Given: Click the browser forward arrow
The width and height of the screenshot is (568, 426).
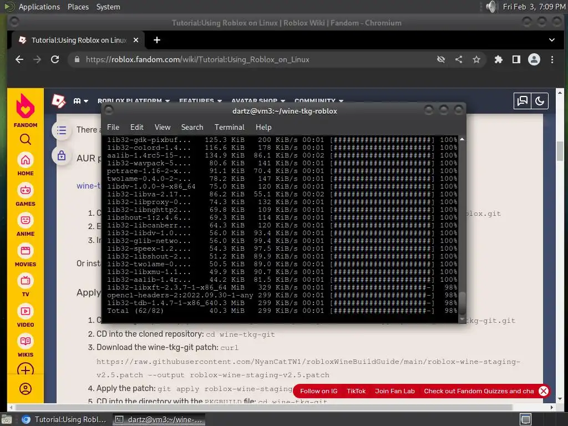Looking at the screenshot, I should 37,59.
